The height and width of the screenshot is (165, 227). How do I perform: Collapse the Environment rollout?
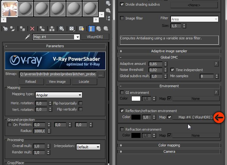[x=169, y=86]
